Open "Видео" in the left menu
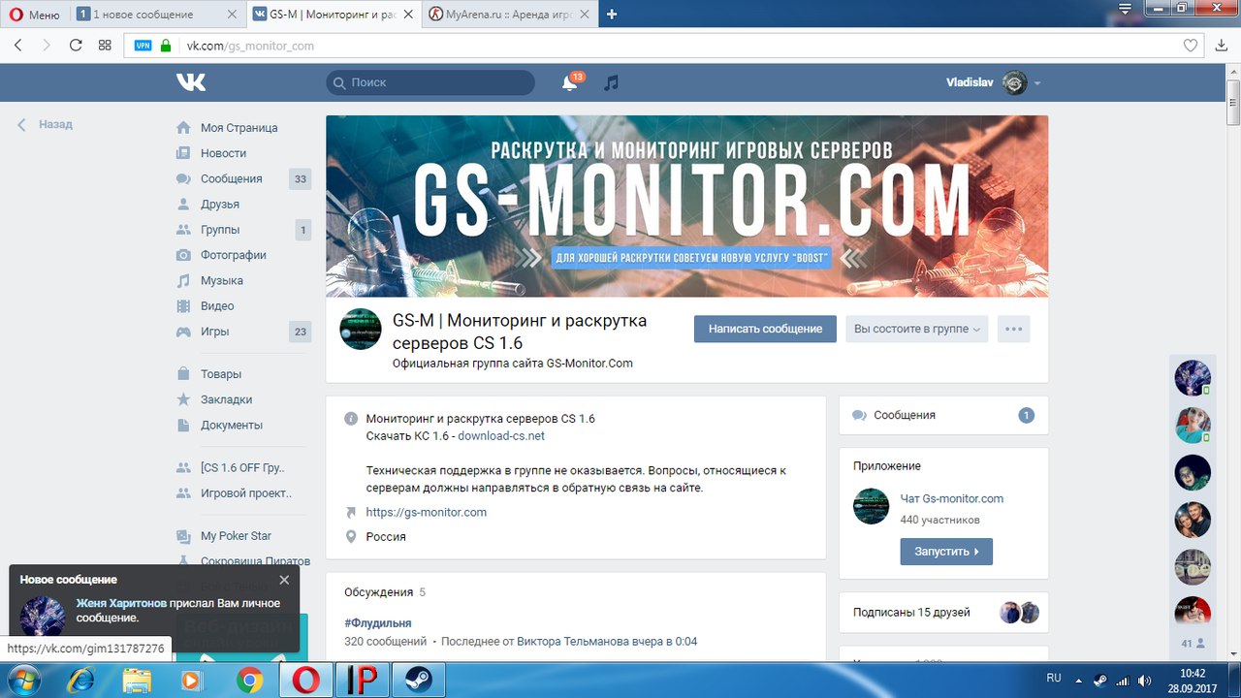The height and width of the screenshot is (698, 1241). click(x=217, y=305)
